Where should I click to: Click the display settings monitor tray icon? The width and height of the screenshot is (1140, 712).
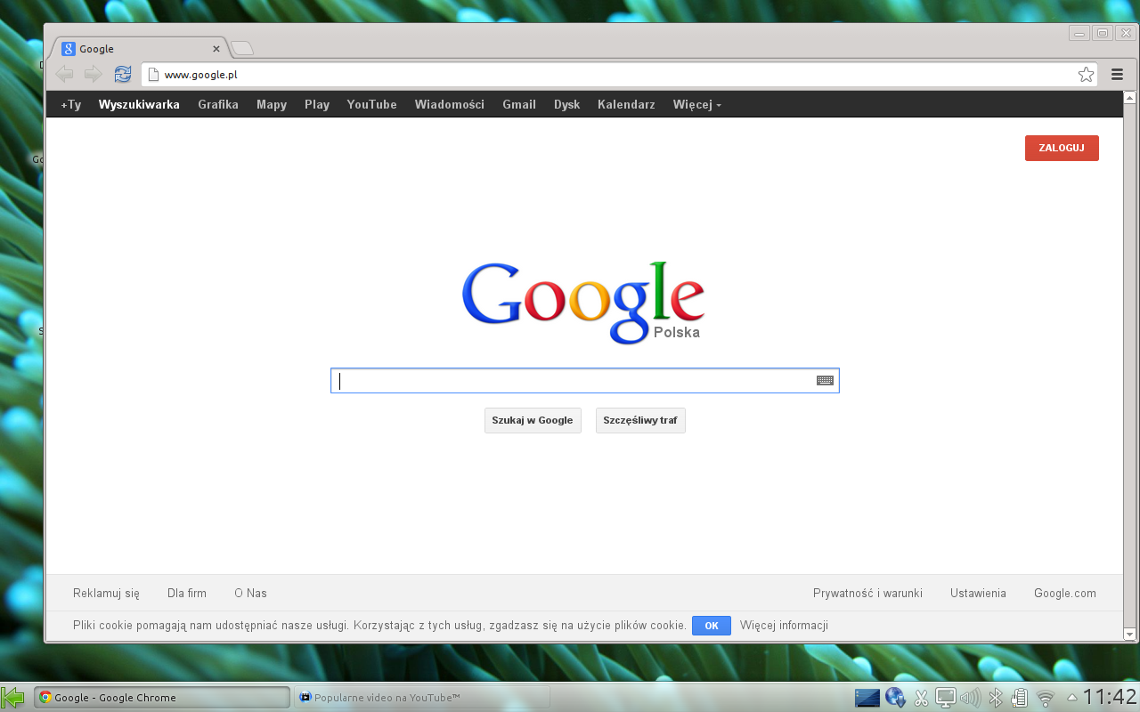pyautogui.click(x=946, y=698)
